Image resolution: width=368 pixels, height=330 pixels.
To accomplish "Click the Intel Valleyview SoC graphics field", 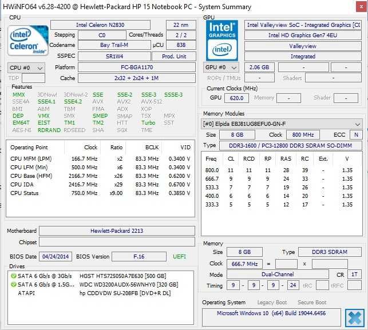I will click(303, 25).
